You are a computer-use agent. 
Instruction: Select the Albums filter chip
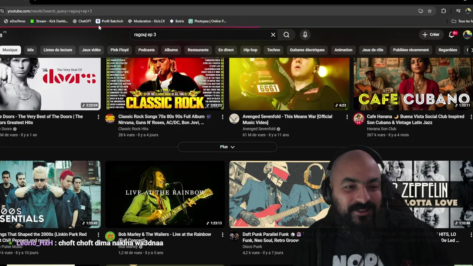pyautogui.click(x=171, y=50)
